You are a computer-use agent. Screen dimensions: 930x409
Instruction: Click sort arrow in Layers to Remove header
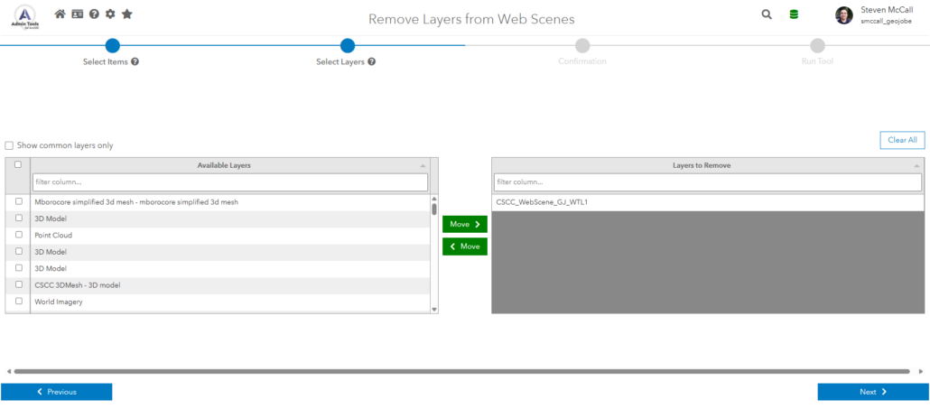tap(917, 166)
